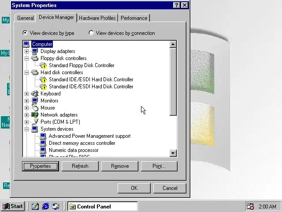Click the first IDE/ESDI controller warning icon
The width and height of the screenshot is (282, 212).
(x=43, y=79)
